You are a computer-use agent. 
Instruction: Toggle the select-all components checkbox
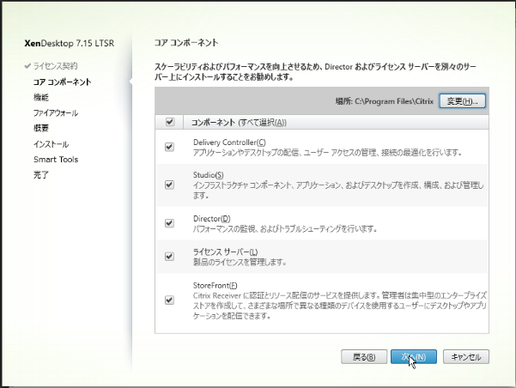point(169,122)
